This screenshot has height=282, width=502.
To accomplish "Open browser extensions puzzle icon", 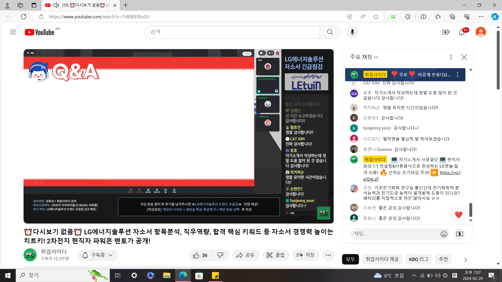I will (408, 17).
